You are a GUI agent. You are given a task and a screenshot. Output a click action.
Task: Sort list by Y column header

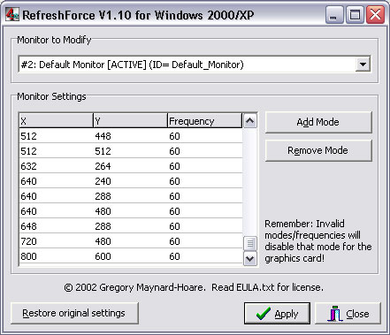tap(130, 120)
